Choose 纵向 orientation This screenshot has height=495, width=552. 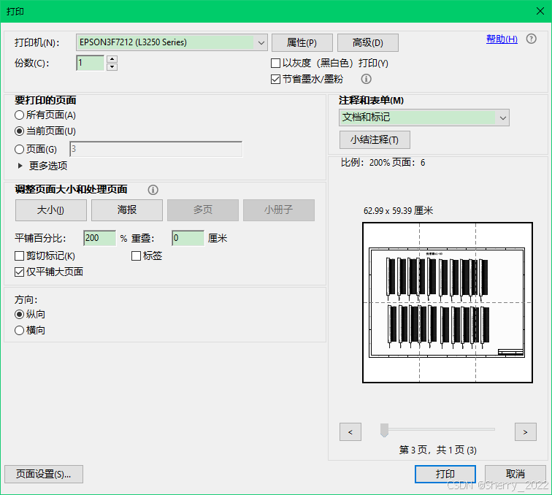coord(20,314)
